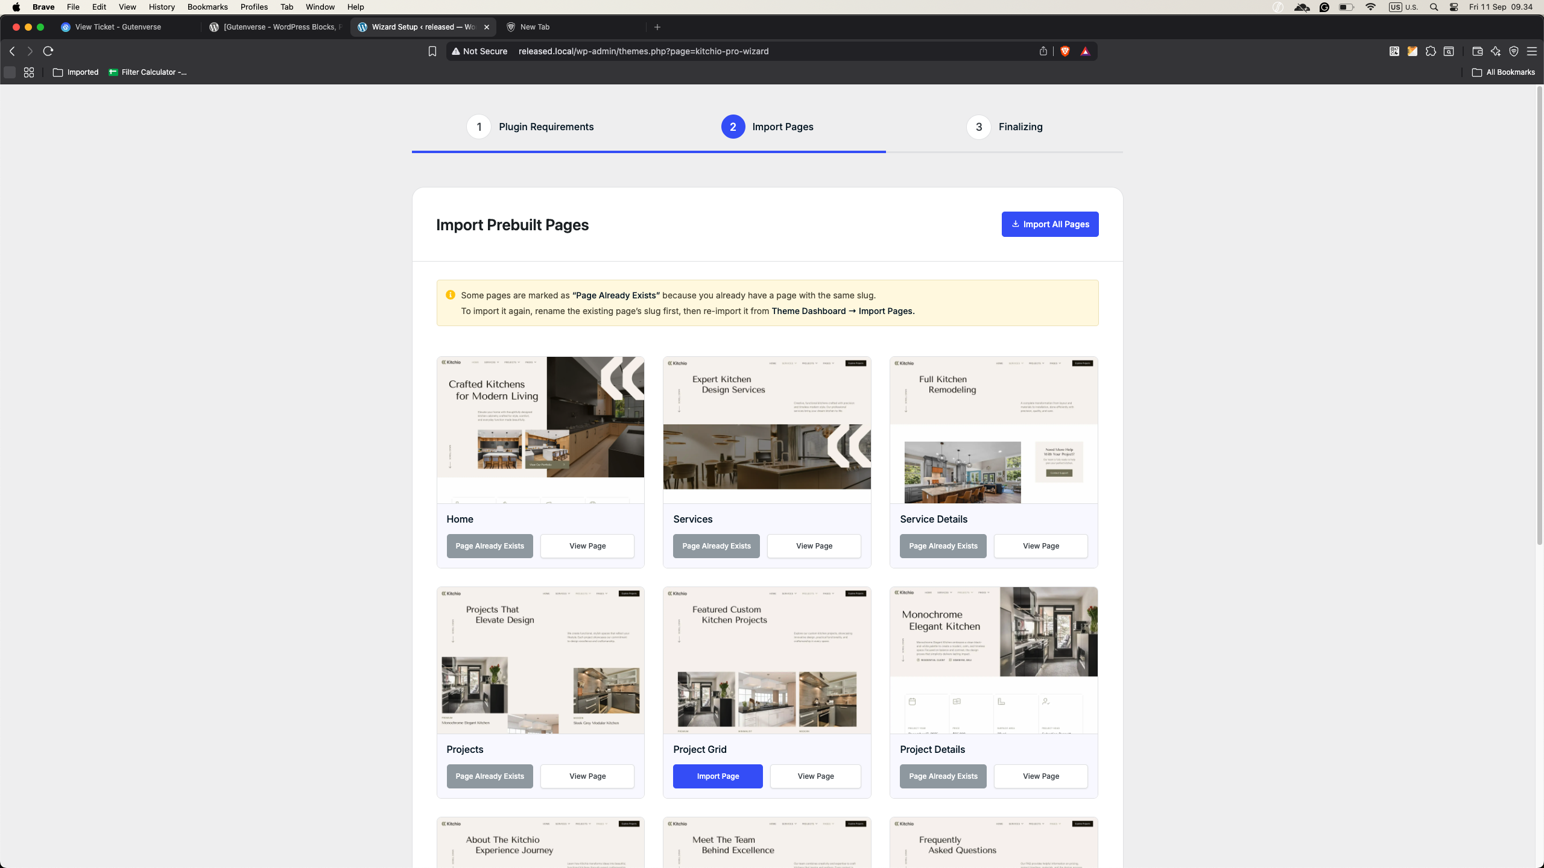Open the Imported bookmarks folder
This screenshot has width=1544, height=868.
75,72
